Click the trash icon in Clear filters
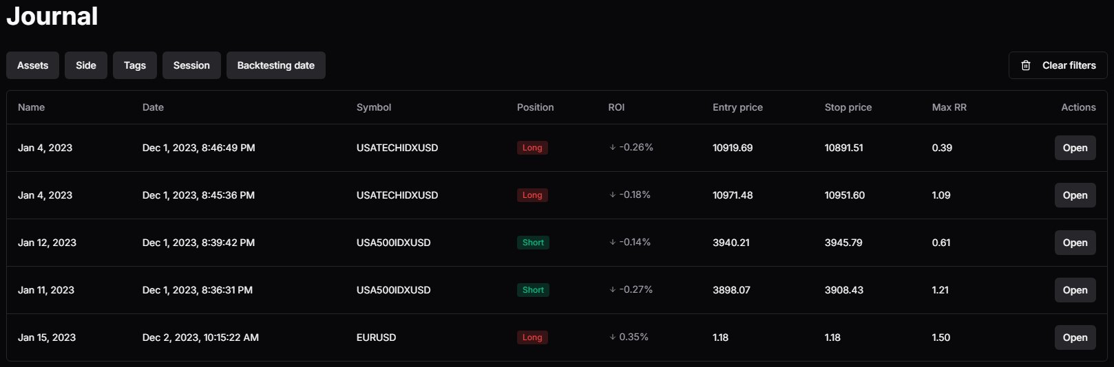The height and width of the screenshot is (367, 1114). tap(1026, 65)
